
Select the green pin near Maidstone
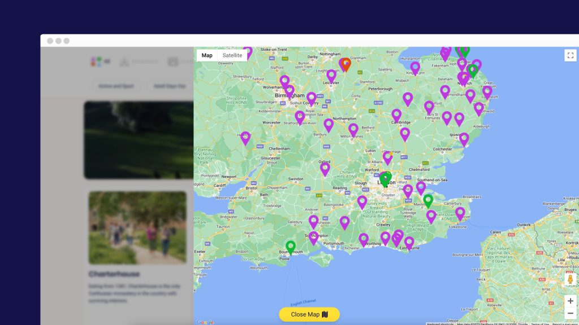click(428, 200)
